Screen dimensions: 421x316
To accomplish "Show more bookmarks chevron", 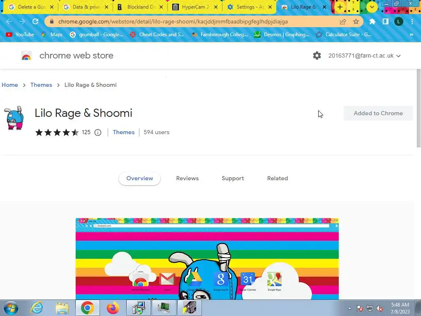I will tap(411, 35).
